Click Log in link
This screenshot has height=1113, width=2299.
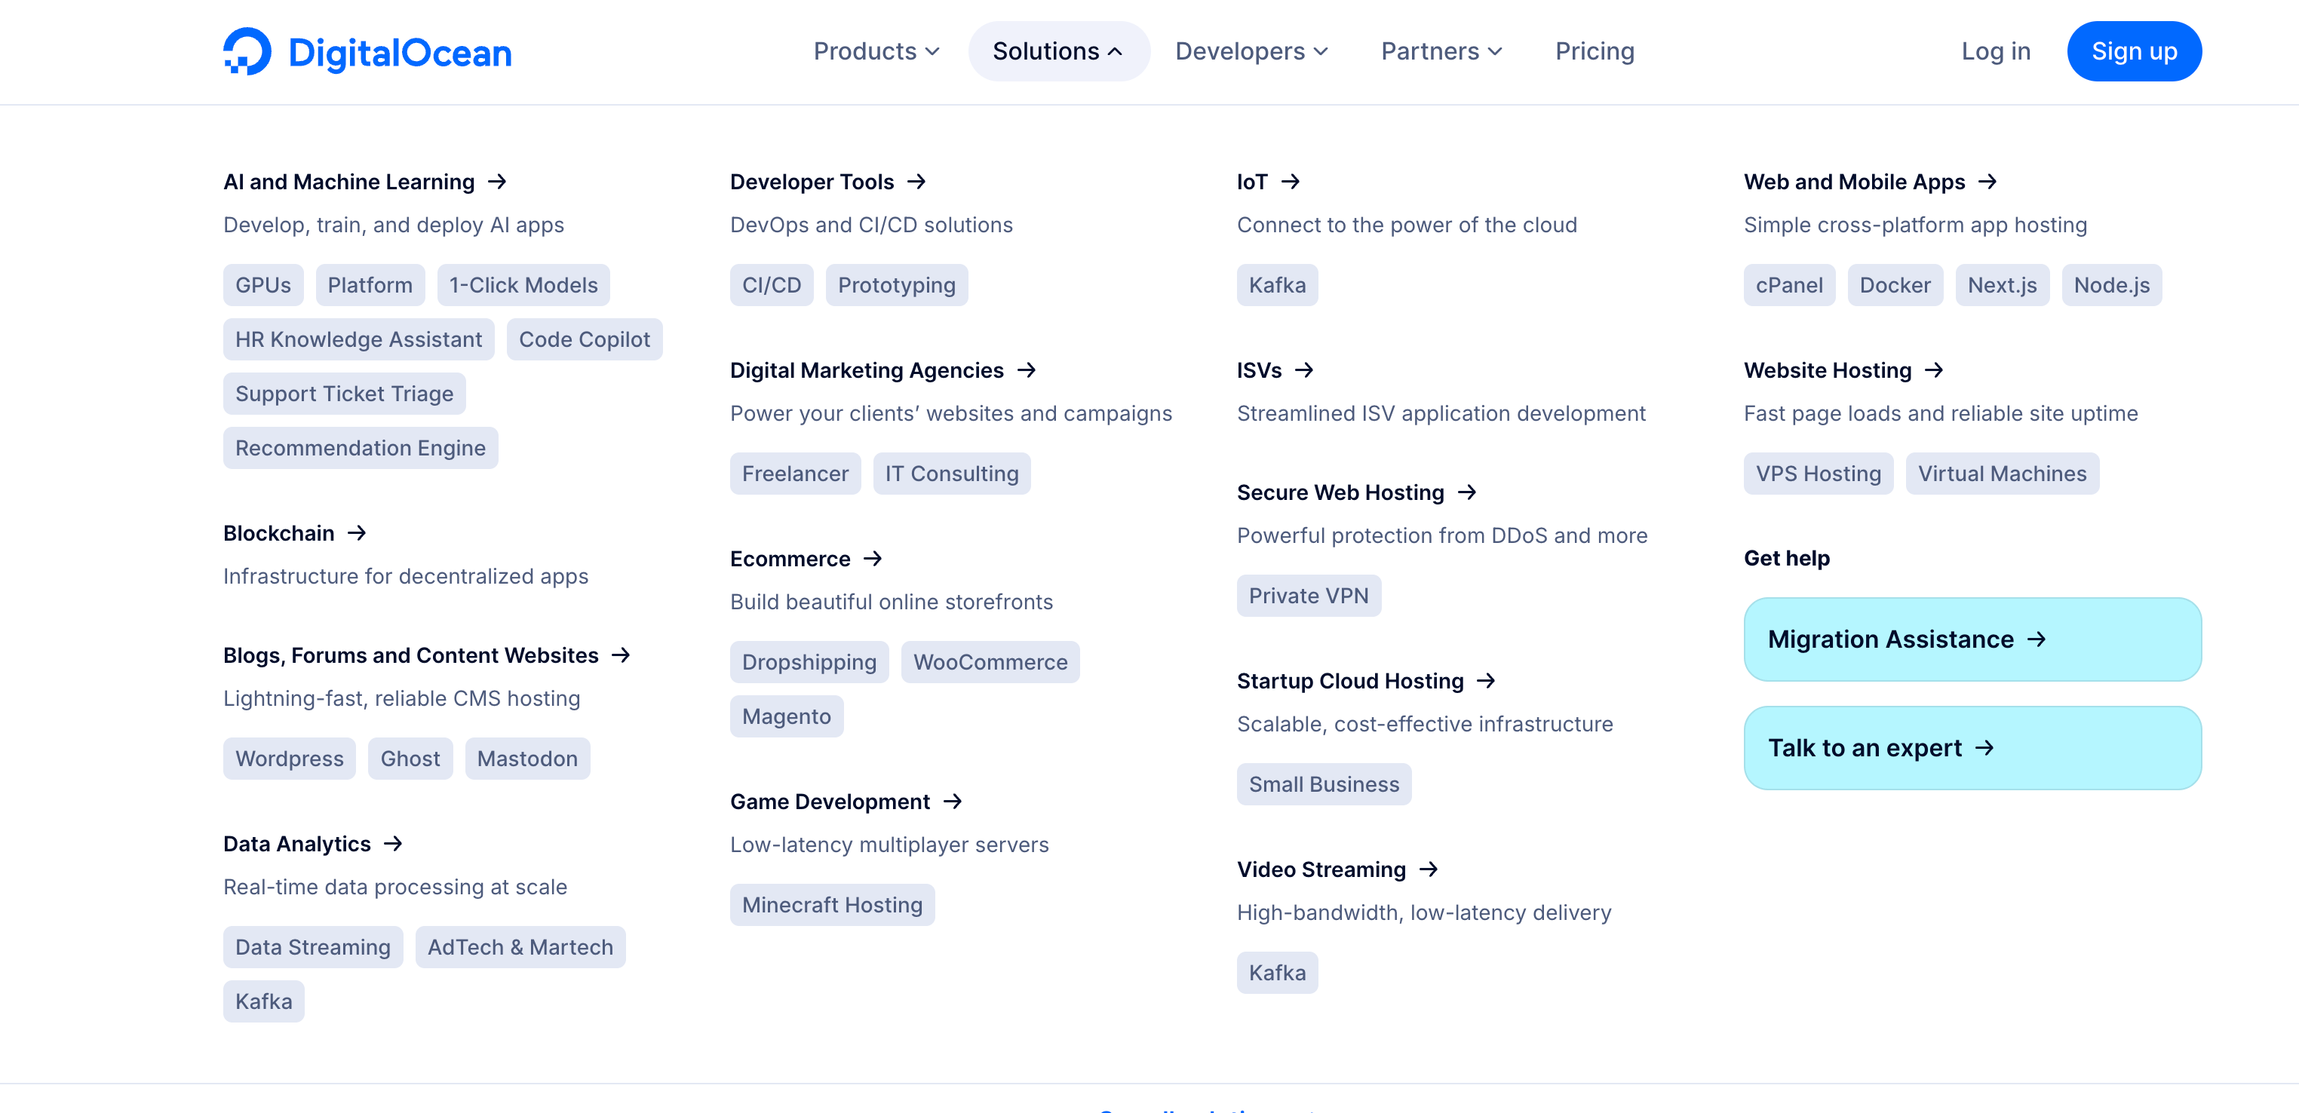[x=1996, y=51]
